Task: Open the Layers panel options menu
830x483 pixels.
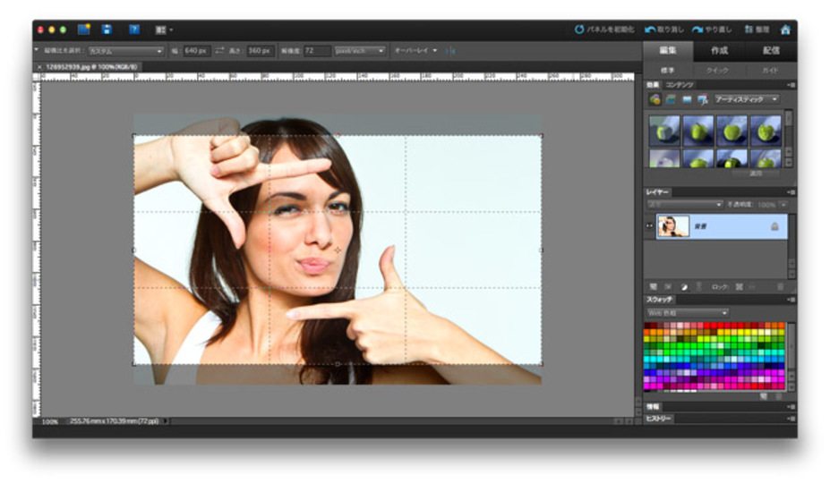Action: (791, 192)
